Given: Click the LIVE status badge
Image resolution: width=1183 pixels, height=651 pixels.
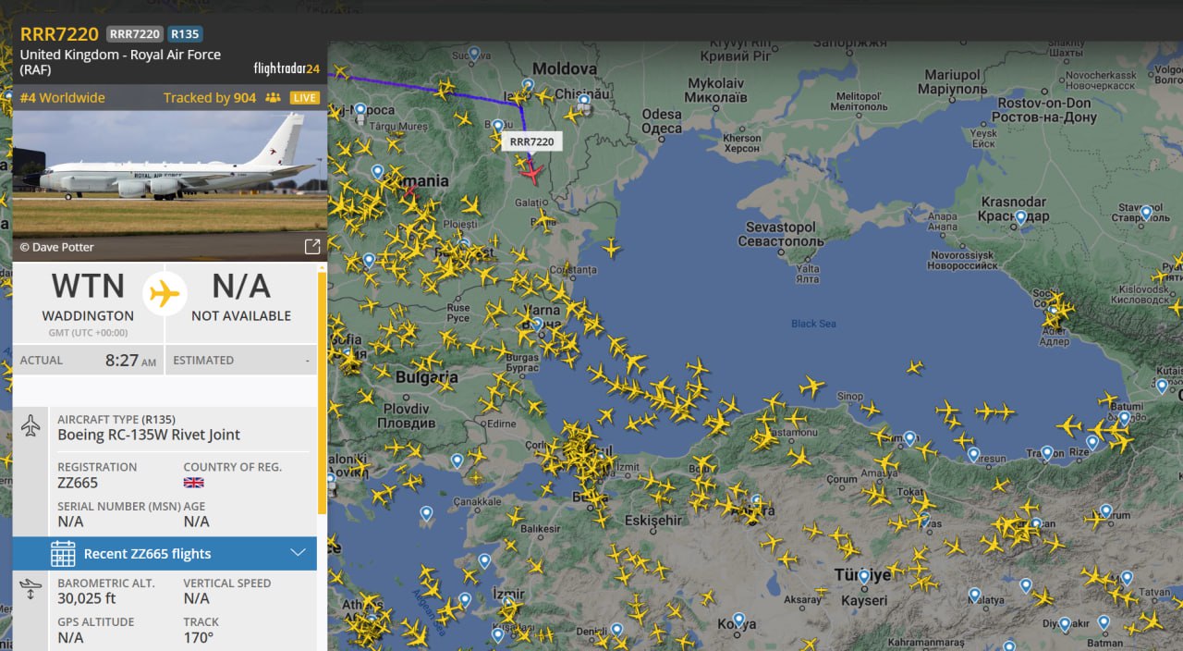Looking at the screenshot, I should (x=304, y=98).
